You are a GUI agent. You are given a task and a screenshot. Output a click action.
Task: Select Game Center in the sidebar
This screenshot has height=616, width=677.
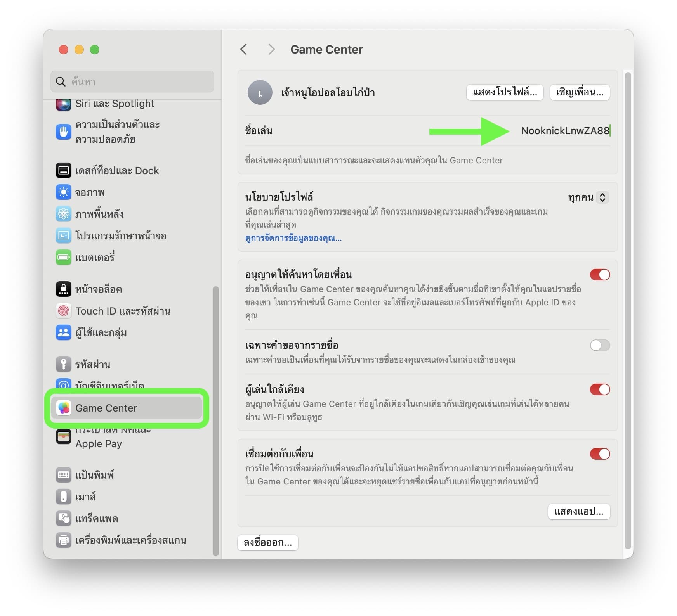tap(127, 408)
